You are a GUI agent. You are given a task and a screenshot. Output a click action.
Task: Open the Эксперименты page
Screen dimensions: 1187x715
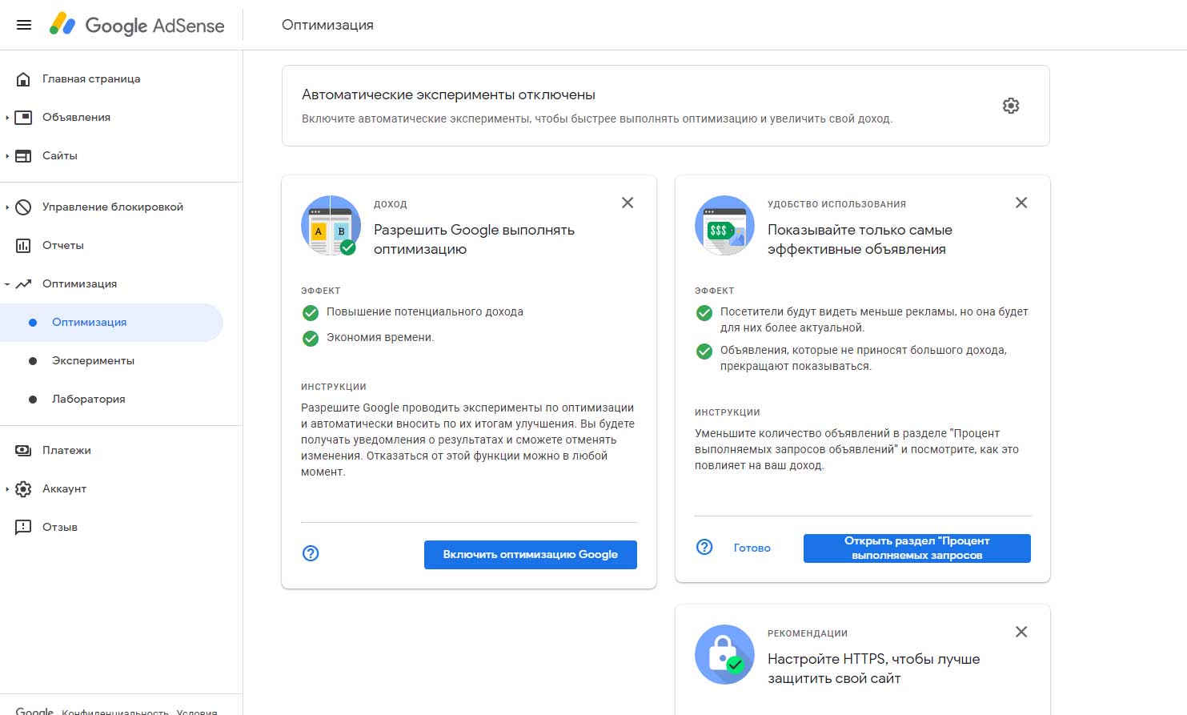[93, 360]
